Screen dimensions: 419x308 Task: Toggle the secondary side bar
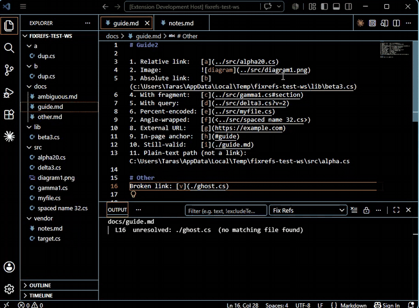click(x=348, y=6)
